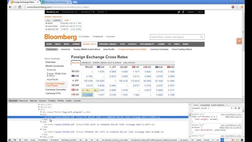The width and height of the screenshot is (252, 142).
Task: Select the tbody breadcrumb in DevTools
Action: point(207,140)
